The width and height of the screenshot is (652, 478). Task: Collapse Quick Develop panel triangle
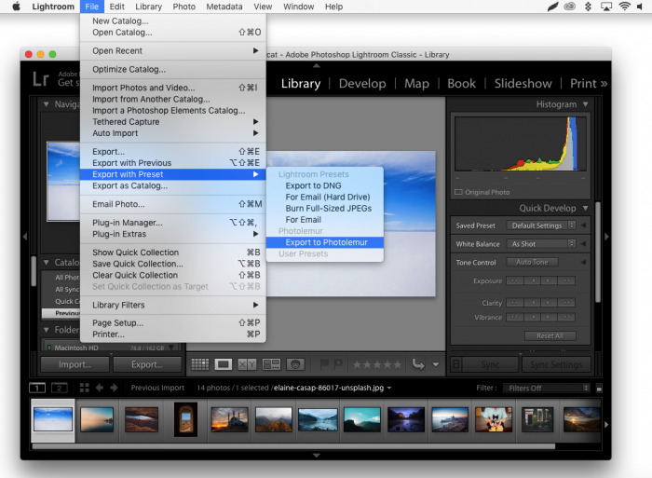click(586, 208)
